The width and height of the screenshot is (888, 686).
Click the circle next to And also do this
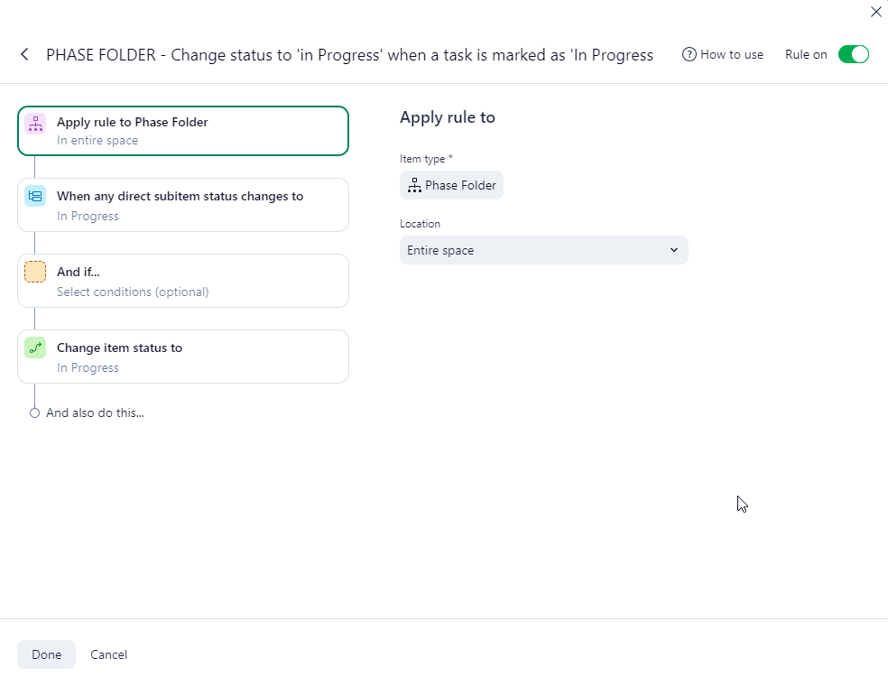coord(34,413)
